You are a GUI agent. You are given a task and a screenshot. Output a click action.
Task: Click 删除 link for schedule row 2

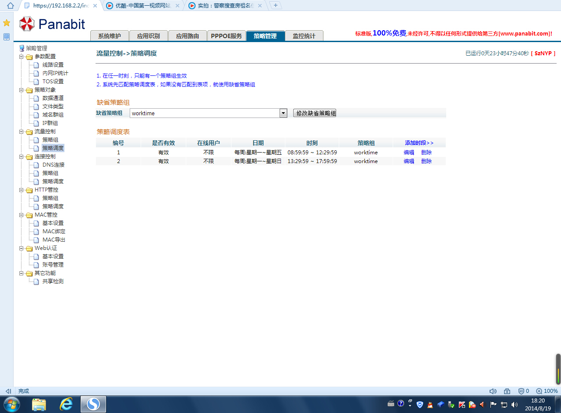click(426, 161)
